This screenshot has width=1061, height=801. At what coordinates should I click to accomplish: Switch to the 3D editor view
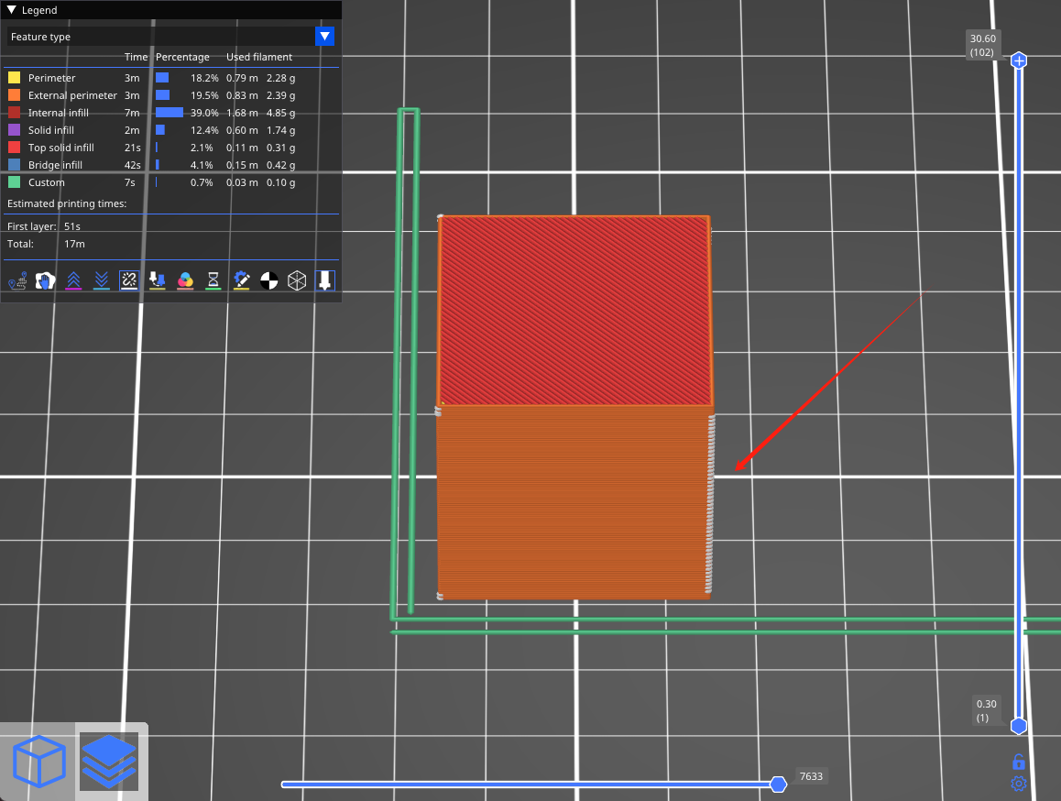click(x=39, y=761)
